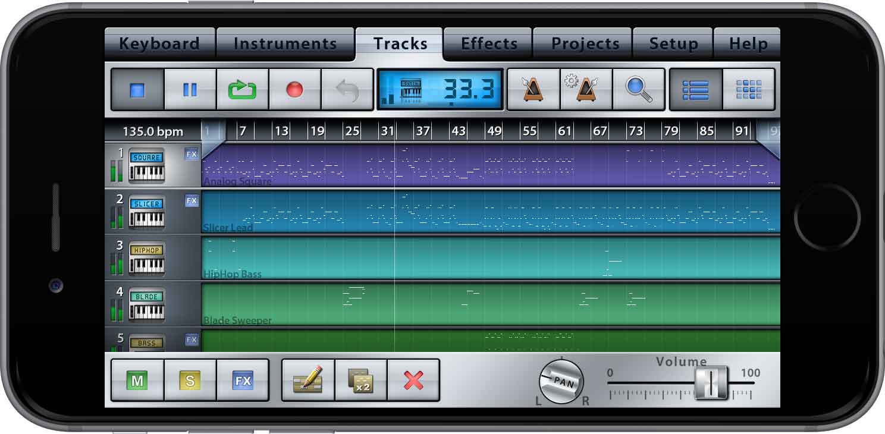
Task: Open the pencil track editor icon
Action: 307,380
